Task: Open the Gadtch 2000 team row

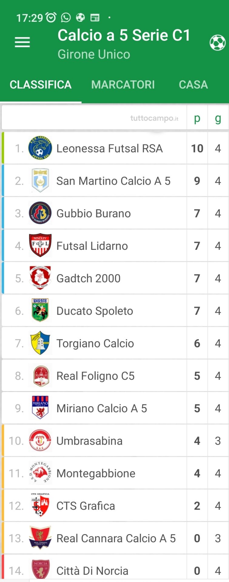Action: (115, 278)
